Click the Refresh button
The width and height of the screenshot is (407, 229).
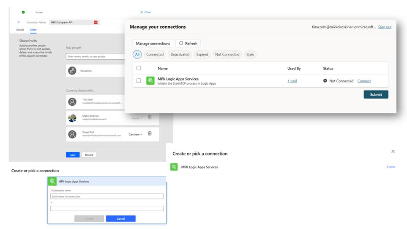tap(188, 43)
